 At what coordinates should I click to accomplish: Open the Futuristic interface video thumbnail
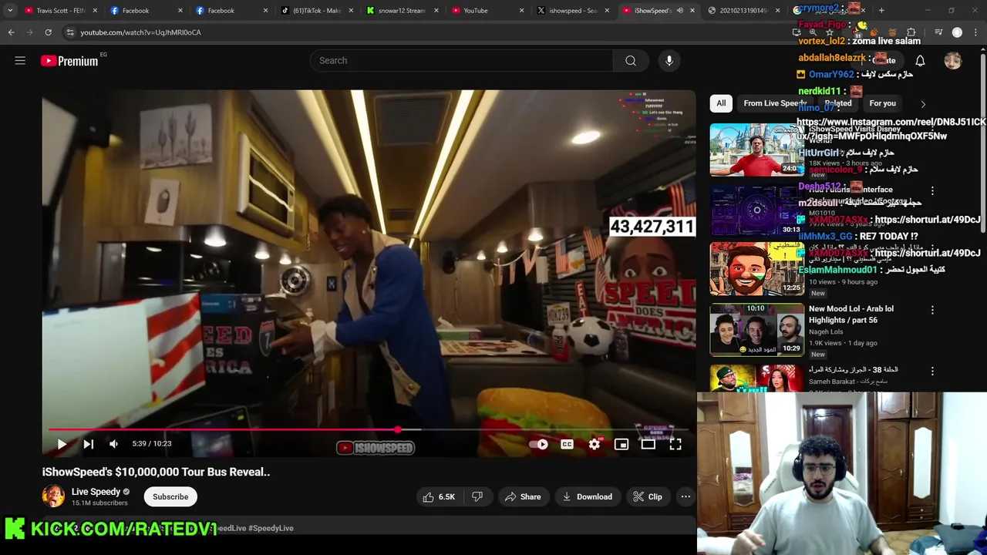pos(756,210)
